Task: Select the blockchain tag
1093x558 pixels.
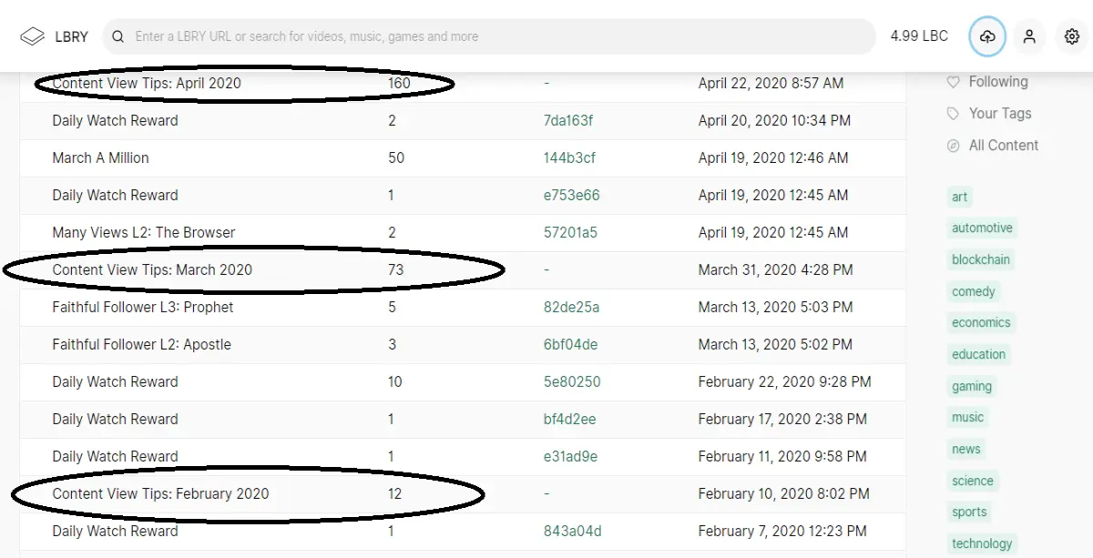Action: click(x=981, y=259)
